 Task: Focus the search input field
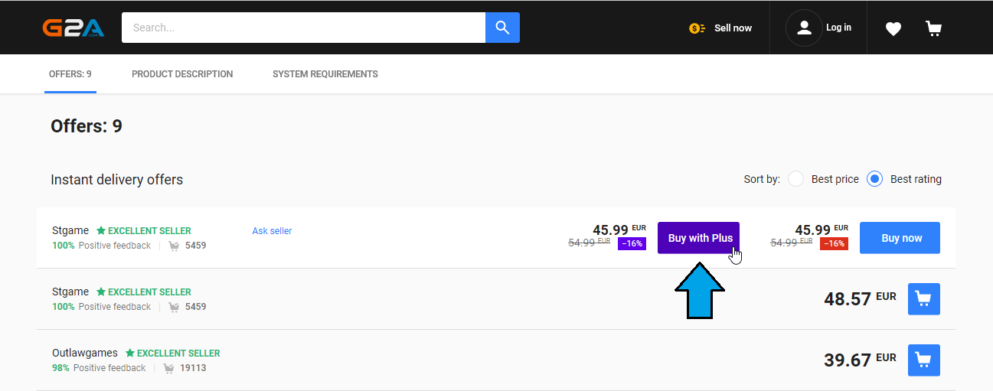point(303,28)
